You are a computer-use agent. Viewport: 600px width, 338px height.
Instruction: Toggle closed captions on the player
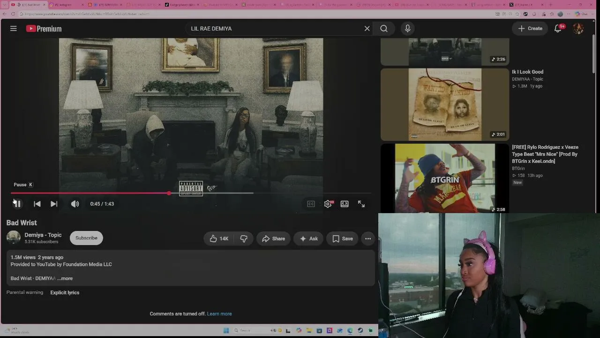(x=311, y=204)
